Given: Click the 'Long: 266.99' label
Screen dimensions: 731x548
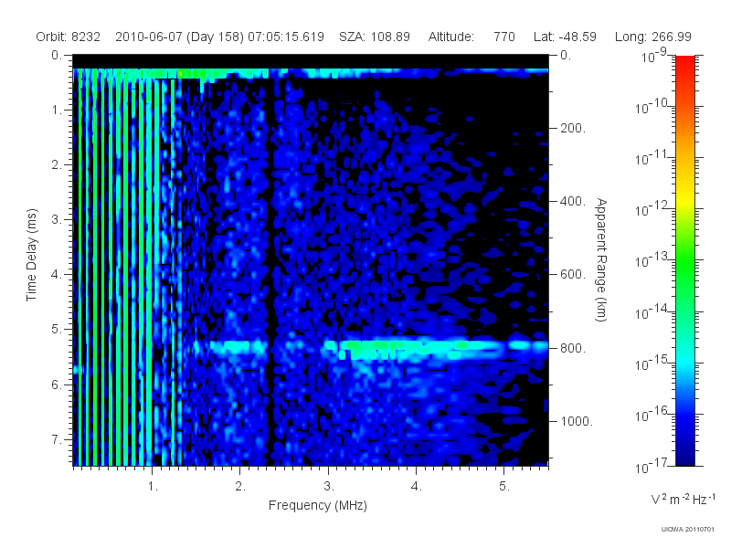Looking at the screenshot, I should click(653, 37).
